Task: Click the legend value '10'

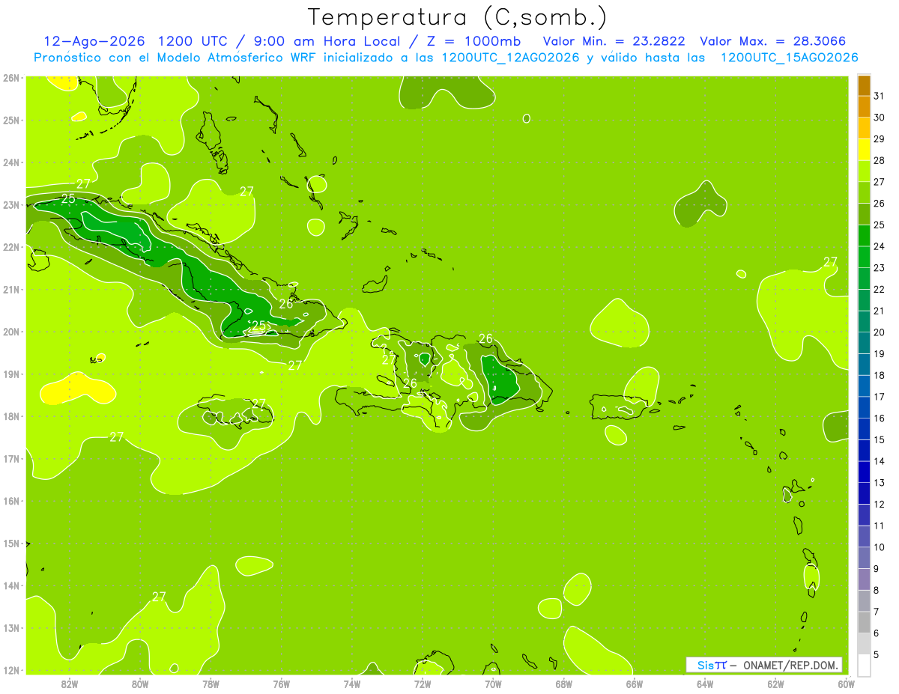Action: click(880, 547)
